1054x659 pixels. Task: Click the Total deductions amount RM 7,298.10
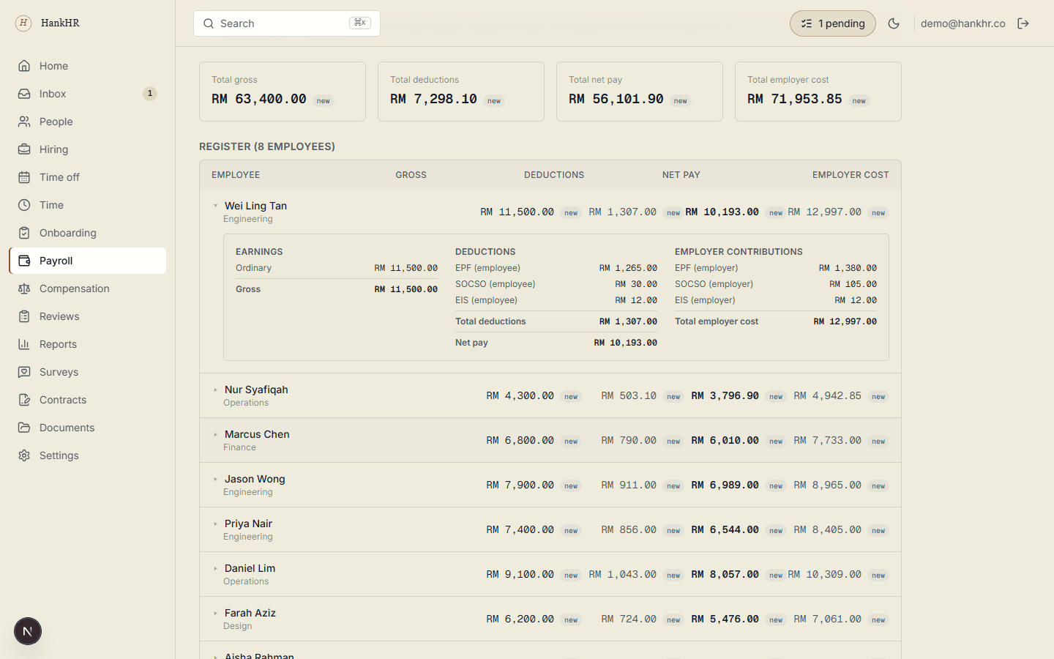(433, 99)
